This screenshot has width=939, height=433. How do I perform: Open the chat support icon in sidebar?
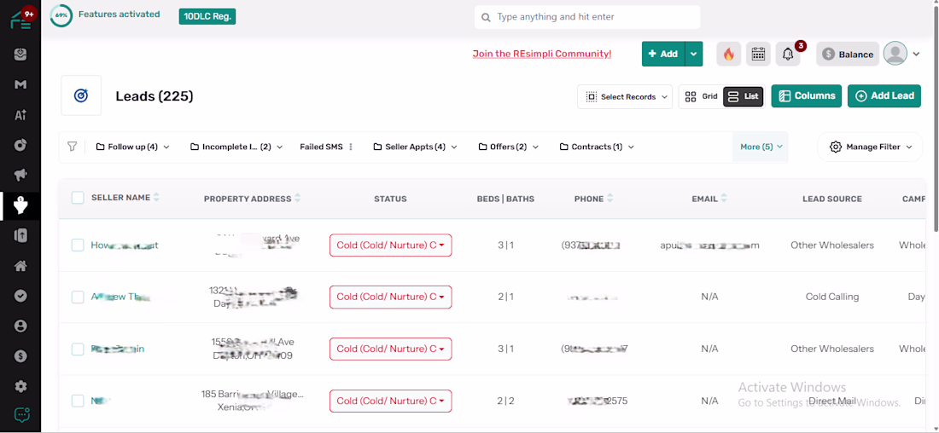coord(21,414)
